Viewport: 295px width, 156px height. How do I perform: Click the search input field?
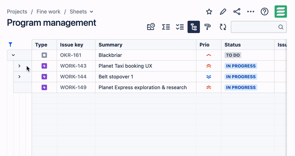tap(254, 27)
